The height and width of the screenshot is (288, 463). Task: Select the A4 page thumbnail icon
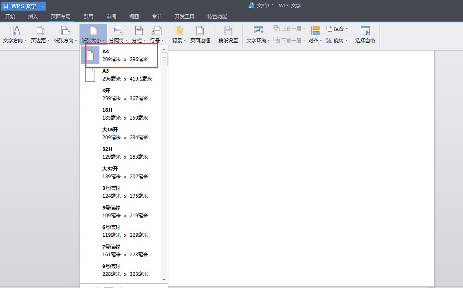pos(90,55)
